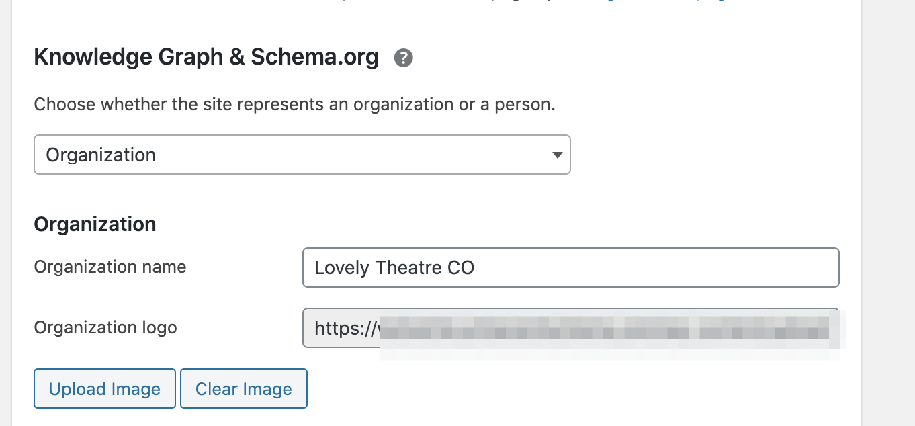
Task: Click the blurred part of the logo URL
Action: pos(605,329)
